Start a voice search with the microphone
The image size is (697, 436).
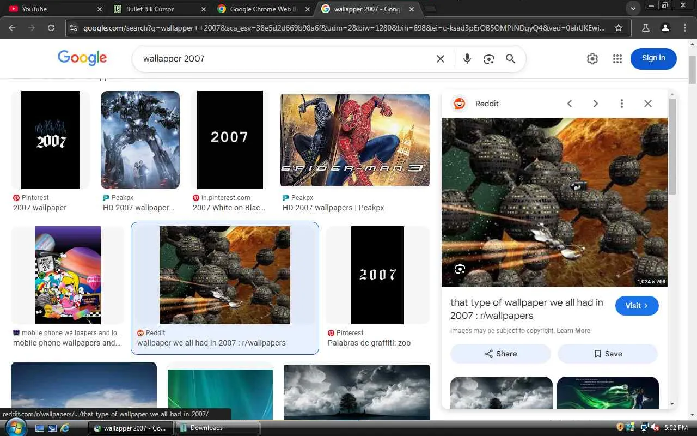467,59
